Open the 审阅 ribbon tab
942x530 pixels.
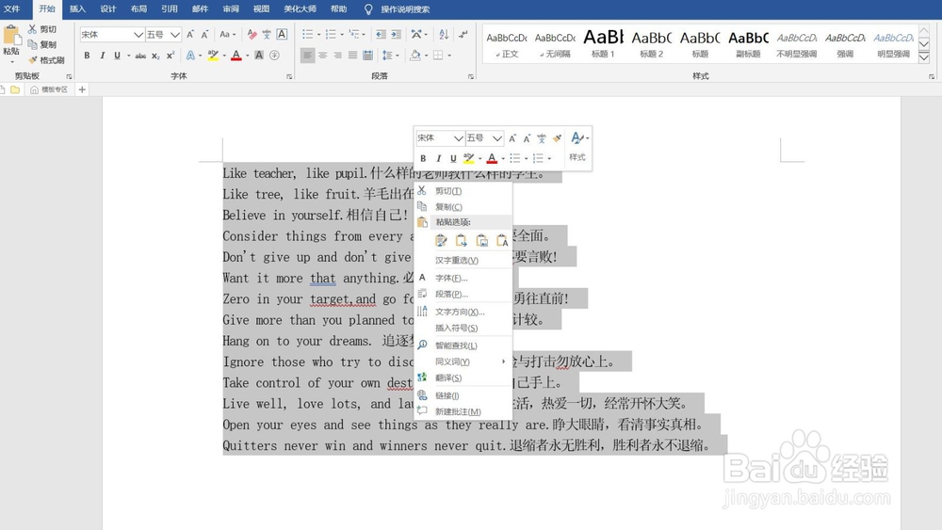click(231, 9)
